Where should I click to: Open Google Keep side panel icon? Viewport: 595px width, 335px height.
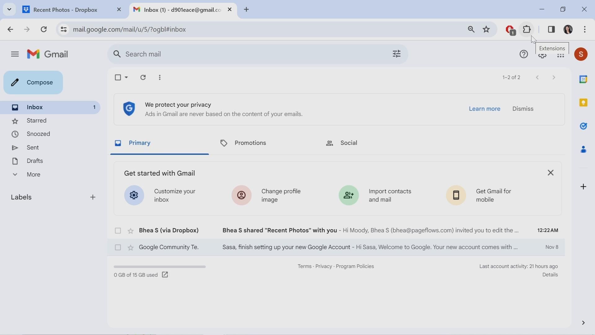tap(584, 103)
